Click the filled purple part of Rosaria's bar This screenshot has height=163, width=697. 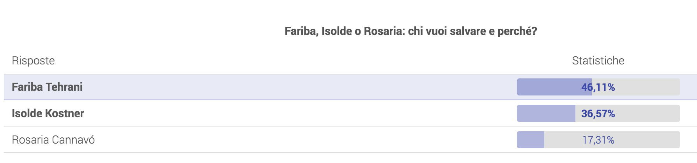(530, 140)
